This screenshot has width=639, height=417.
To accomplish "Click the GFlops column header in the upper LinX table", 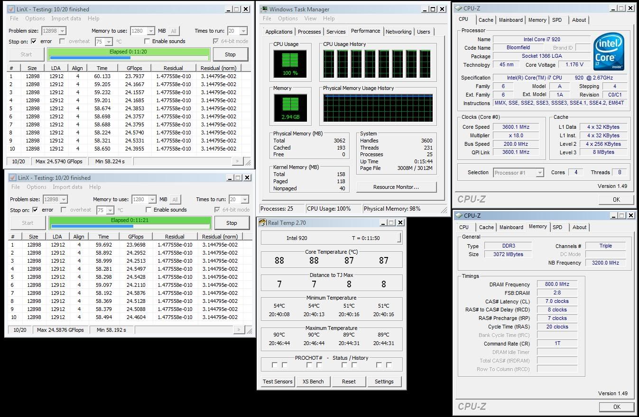I will tap(134, 68).
